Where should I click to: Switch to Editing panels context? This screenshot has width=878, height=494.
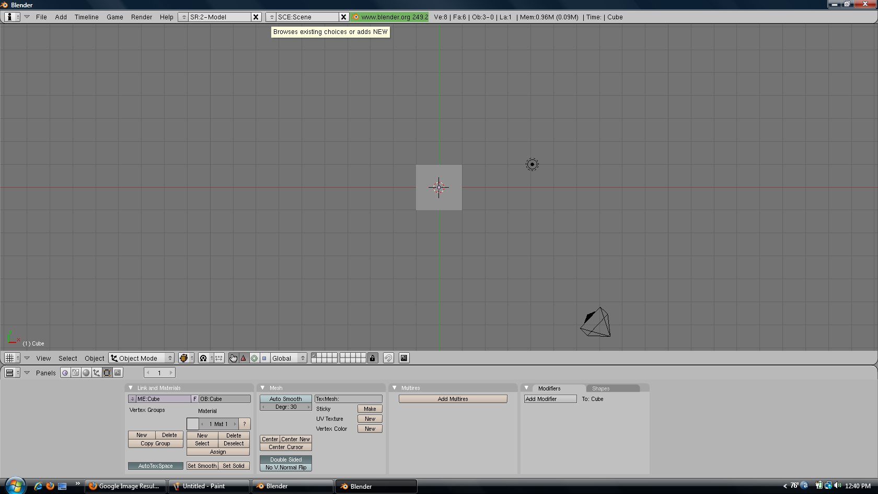click(107, 373)
